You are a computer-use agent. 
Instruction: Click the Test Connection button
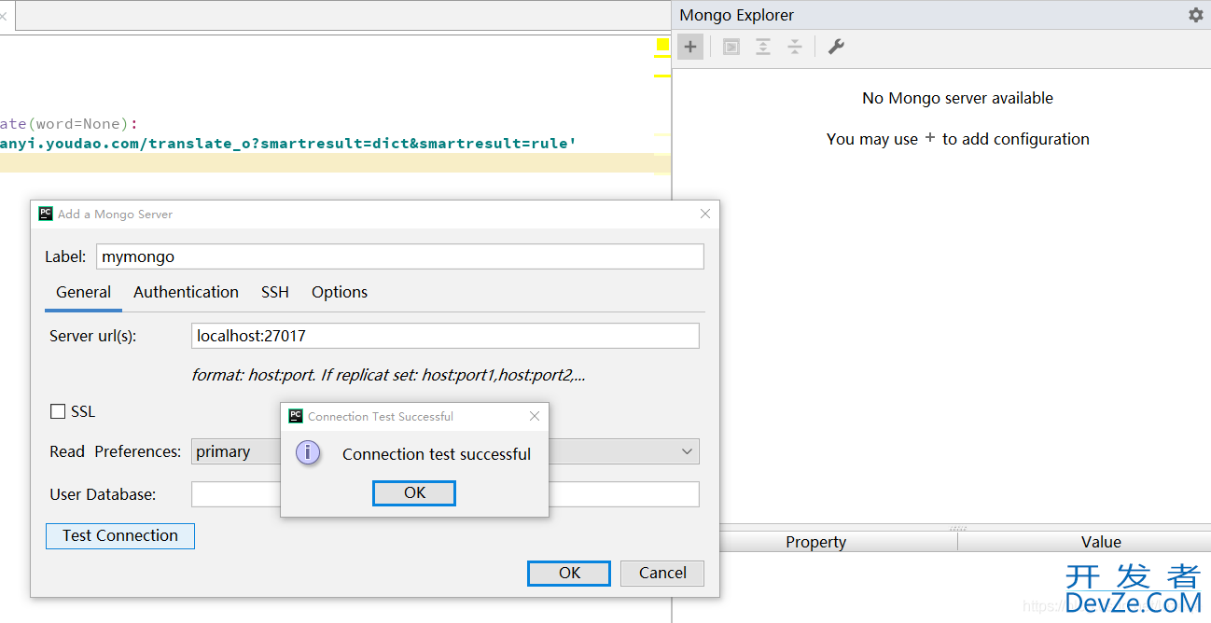coord(120,535)
